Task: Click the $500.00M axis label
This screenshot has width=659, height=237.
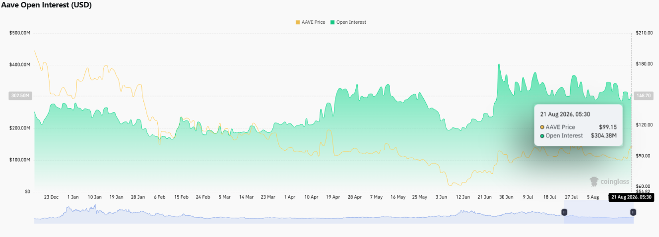Action: click(x=20, y=33)
